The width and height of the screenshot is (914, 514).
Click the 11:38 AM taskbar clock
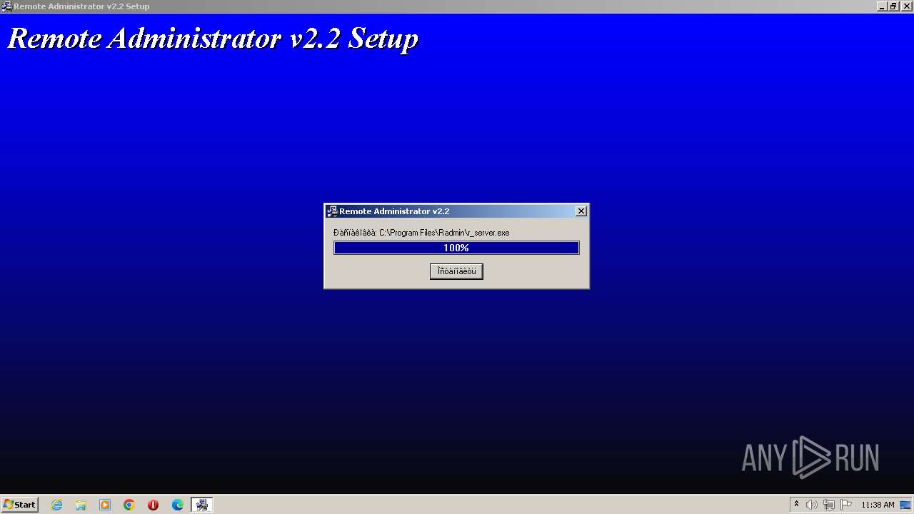click(x=878, y=505)
